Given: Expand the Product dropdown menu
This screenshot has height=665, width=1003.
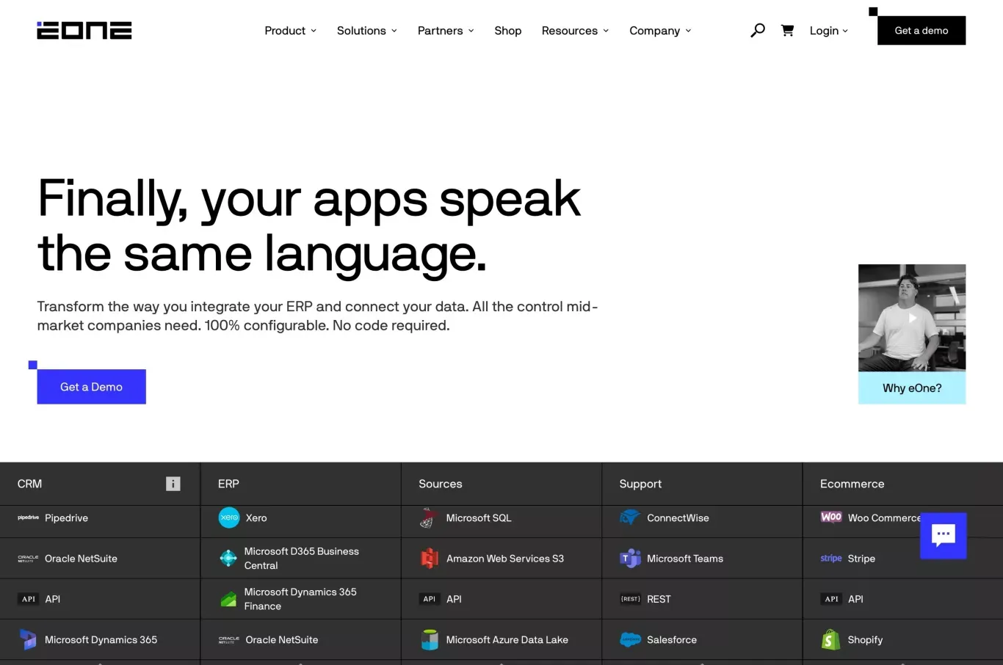Looking at the screenshot, I should coord(291,30).
